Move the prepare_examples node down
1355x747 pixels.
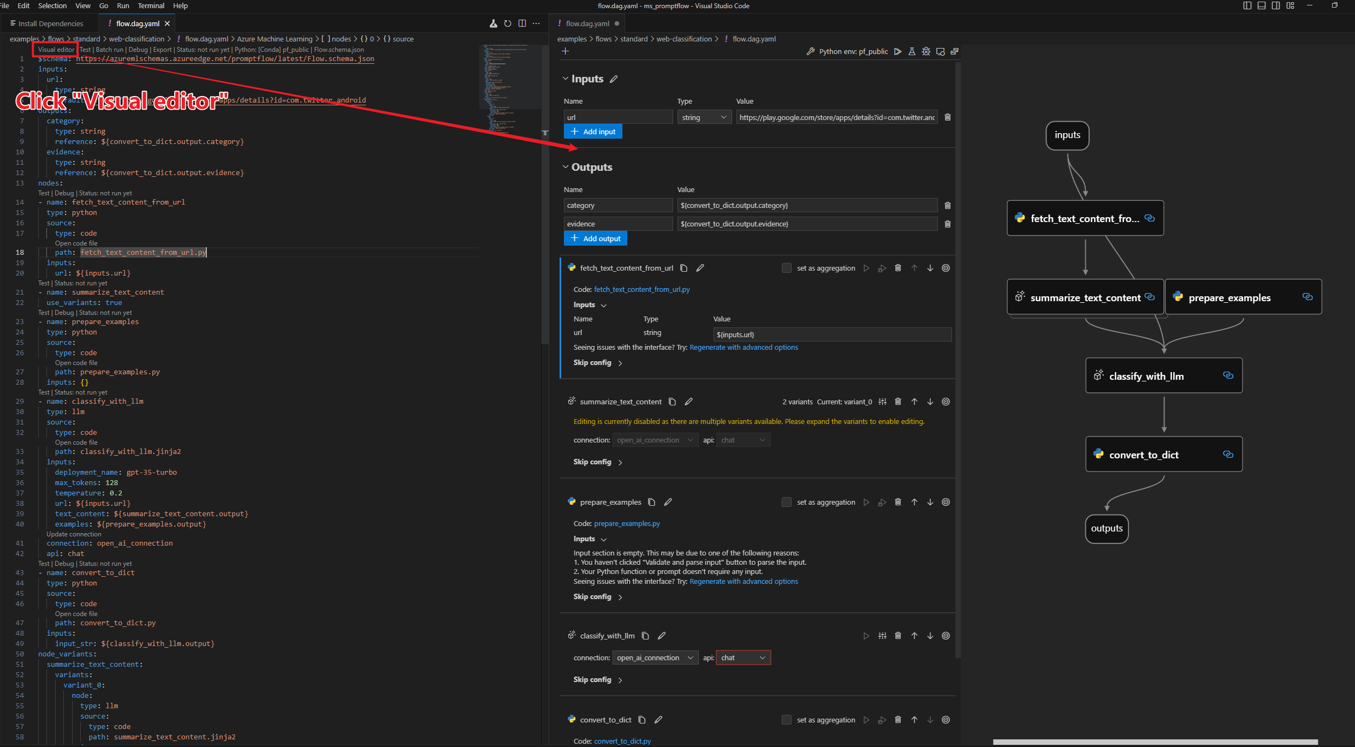[x=930, y=502]
